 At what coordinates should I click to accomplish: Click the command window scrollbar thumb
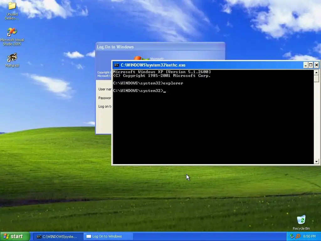point(316,79)
